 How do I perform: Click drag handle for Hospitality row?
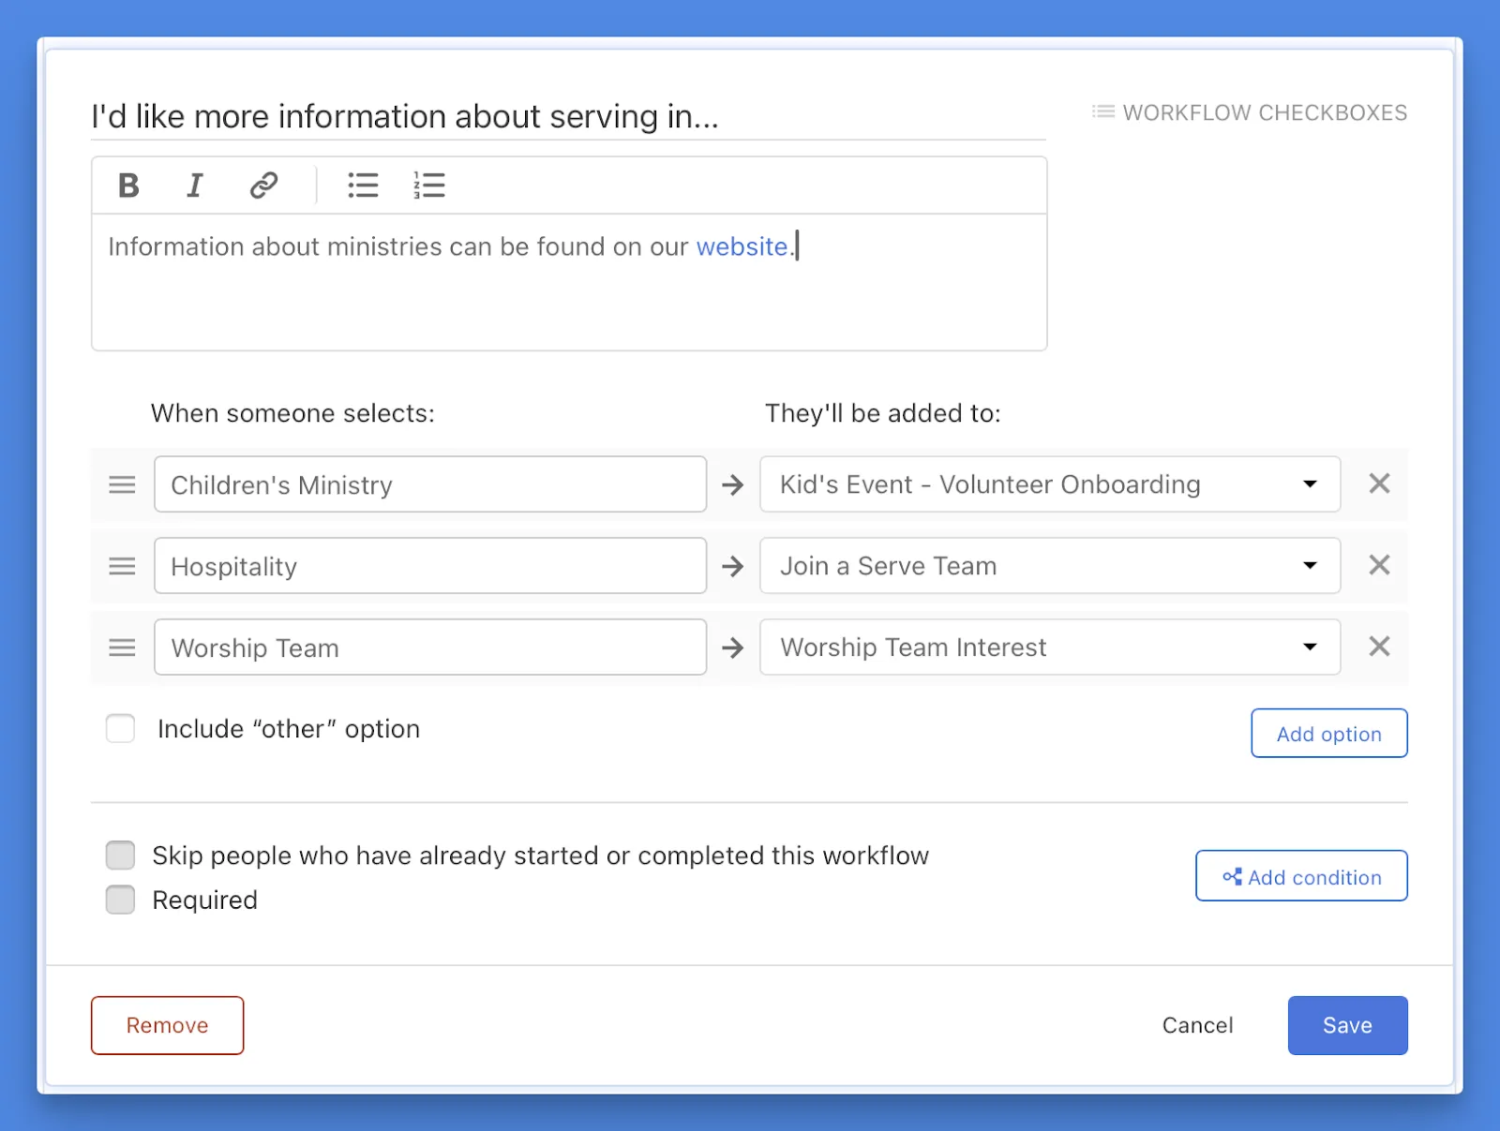point(122,566)
